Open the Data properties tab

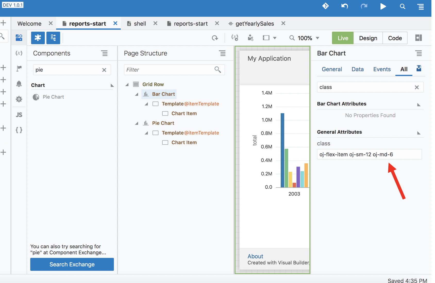357,69
